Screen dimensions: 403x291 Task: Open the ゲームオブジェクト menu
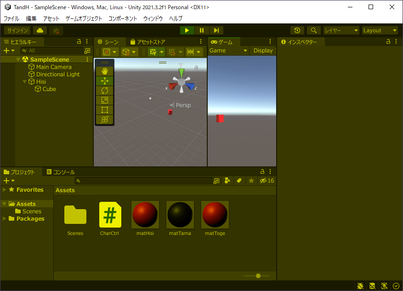click(84, 18)
